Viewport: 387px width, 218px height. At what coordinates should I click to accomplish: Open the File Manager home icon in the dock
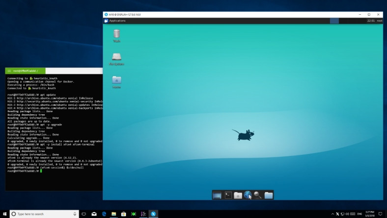click(238, 195)
